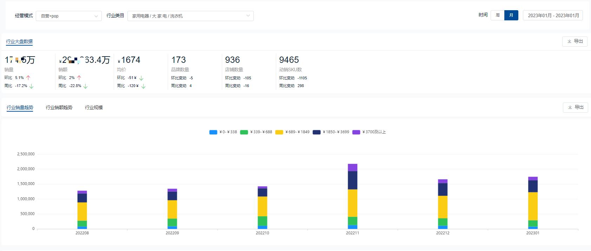Image resolution: width=591 pixels, height=251 pixels.
Task: Switch time granularity to 周
Action: (x=497, y=15)
